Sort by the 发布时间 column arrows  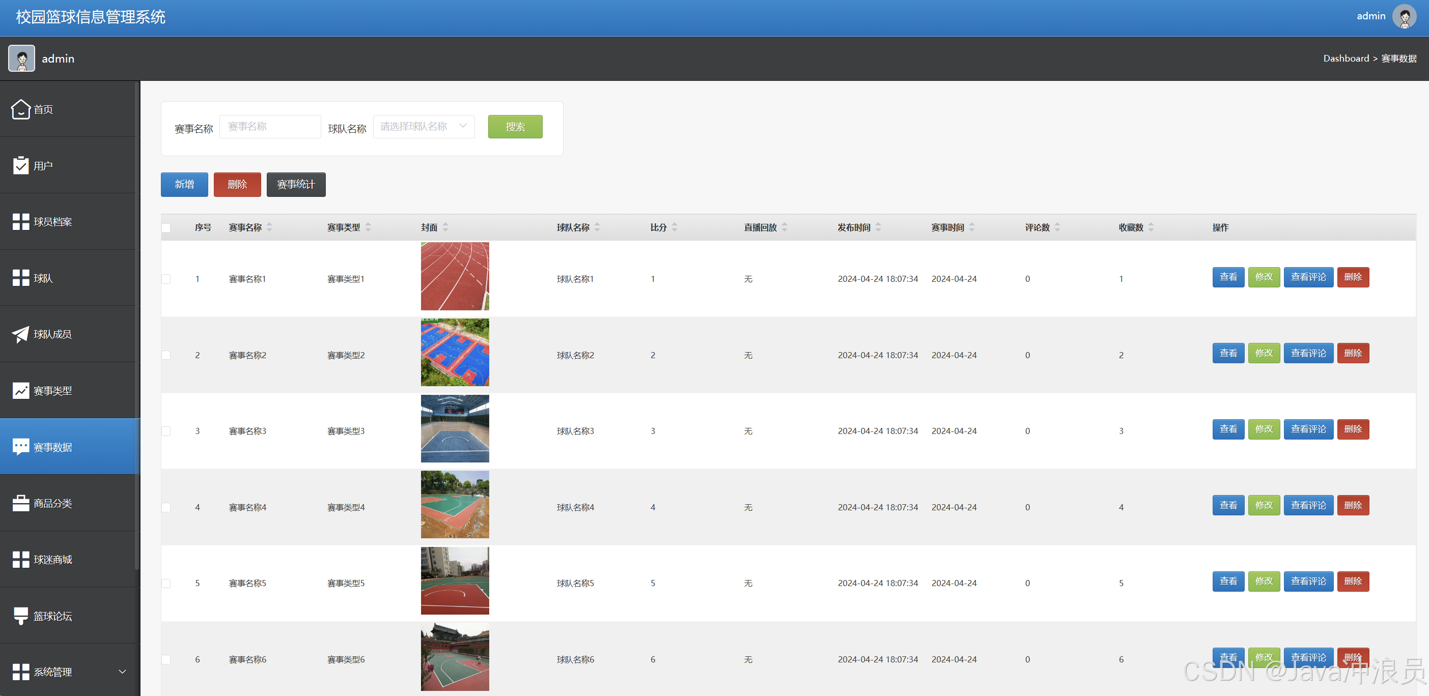click(878, 227)
